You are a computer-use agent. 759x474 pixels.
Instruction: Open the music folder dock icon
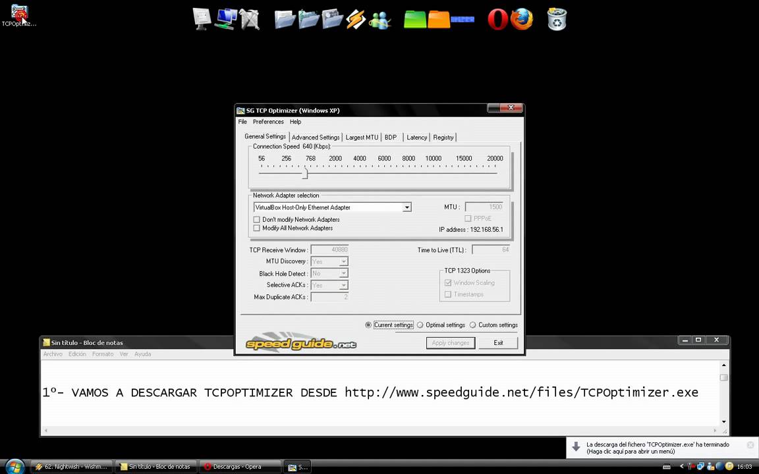[308, 19]
